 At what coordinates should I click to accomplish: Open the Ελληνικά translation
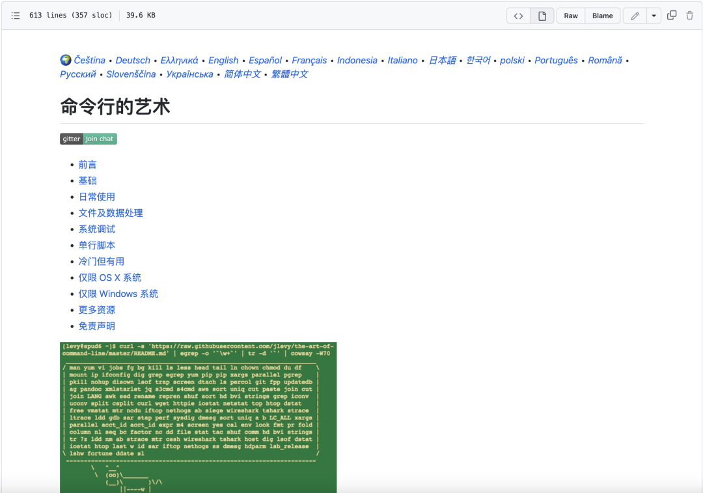tap(180, 60)
